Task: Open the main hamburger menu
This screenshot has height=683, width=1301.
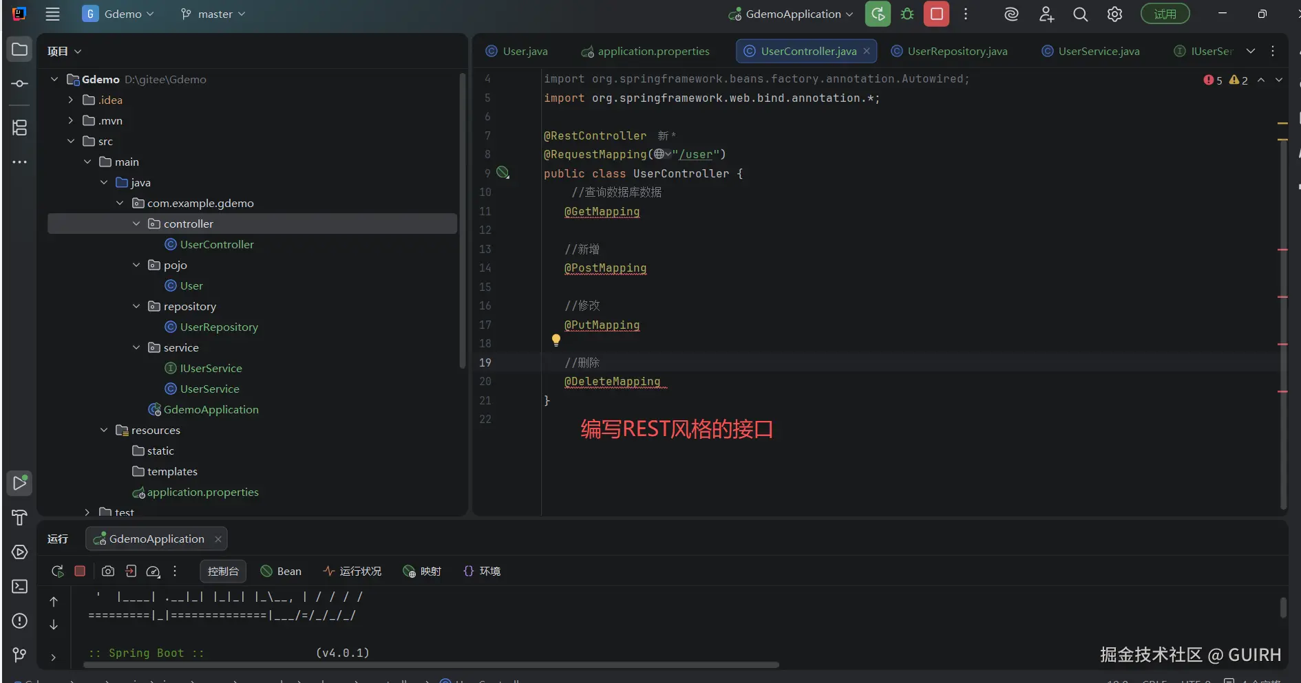Action: [52, 14]
